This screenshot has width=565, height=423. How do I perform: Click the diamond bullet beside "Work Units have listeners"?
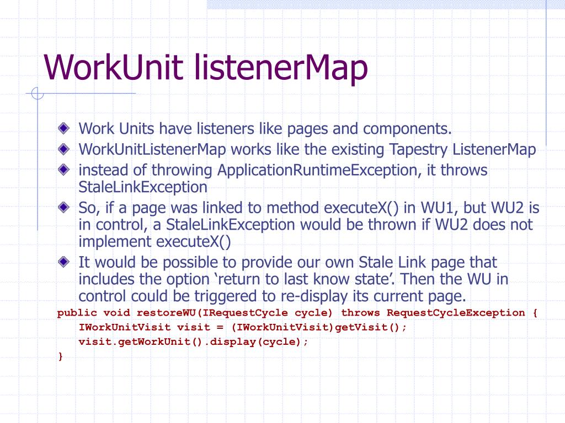[64, 128]
